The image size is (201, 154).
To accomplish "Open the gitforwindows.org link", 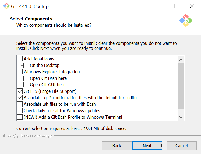I will click(x=27, y=135).
